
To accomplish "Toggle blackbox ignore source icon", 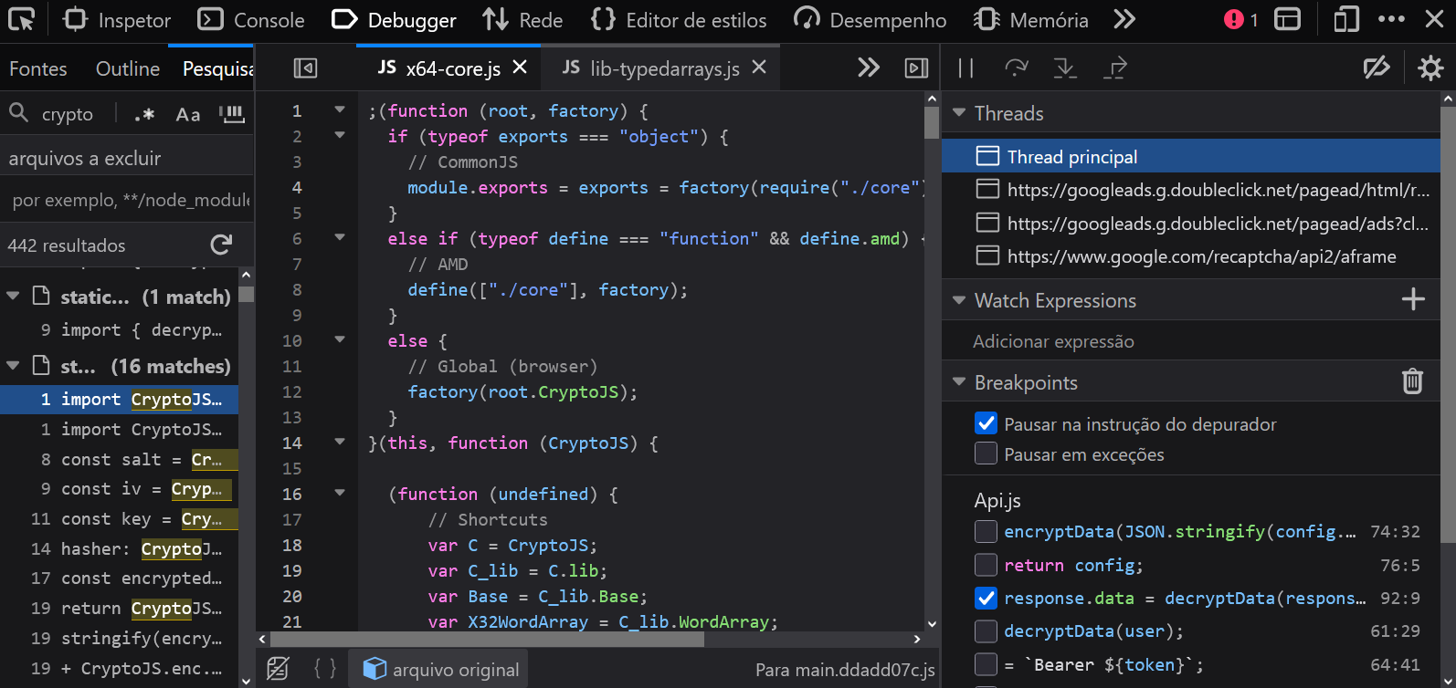I will [278, 669].
